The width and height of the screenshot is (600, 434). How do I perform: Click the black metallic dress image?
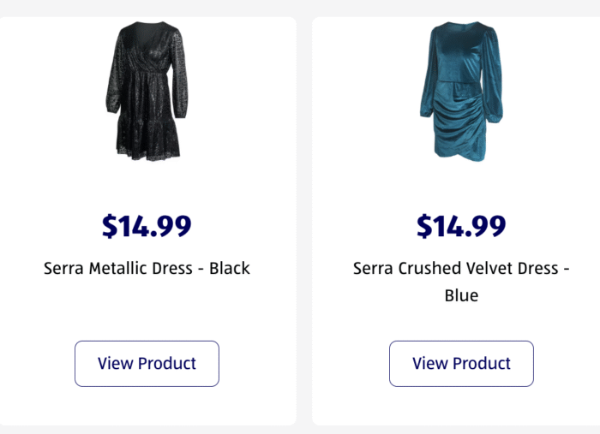(x=147, y=92)
